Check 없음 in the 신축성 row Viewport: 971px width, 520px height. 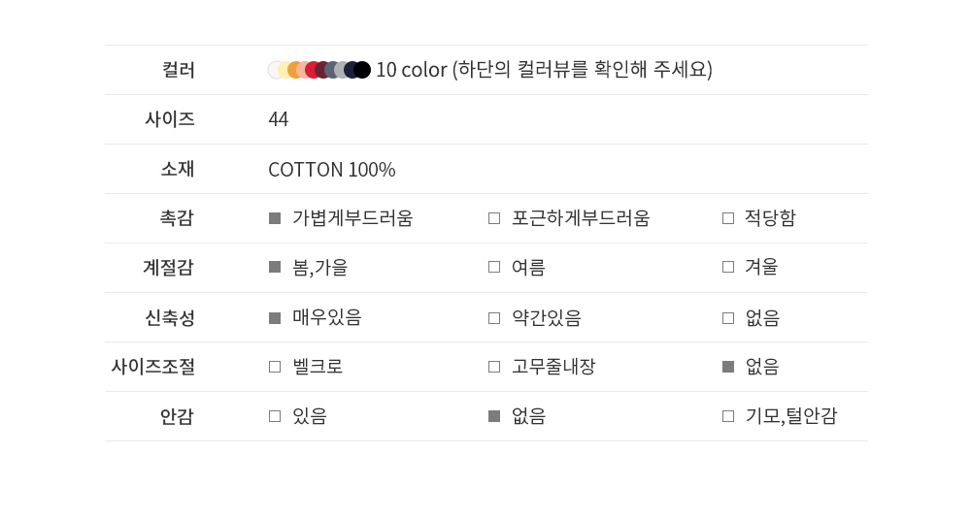[728, 318]
